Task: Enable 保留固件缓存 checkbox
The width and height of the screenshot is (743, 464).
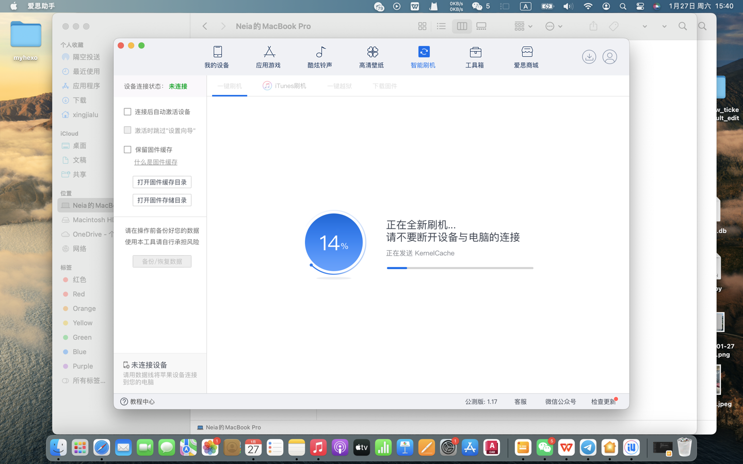Action: [127, 150]
